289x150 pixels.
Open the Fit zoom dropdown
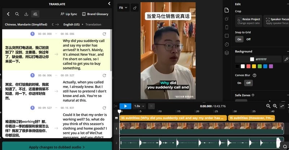coord(123,8)
